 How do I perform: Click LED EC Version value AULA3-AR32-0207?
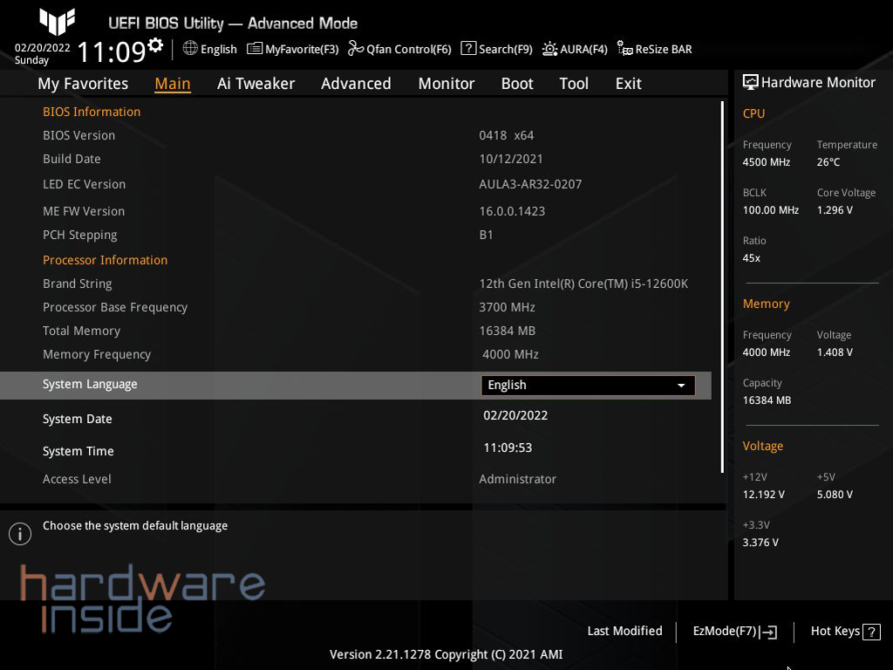point(530,184)
